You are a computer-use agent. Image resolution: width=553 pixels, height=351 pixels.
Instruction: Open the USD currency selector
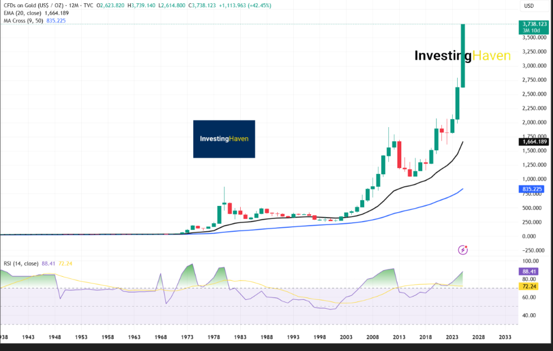click(x=529, y=6)
